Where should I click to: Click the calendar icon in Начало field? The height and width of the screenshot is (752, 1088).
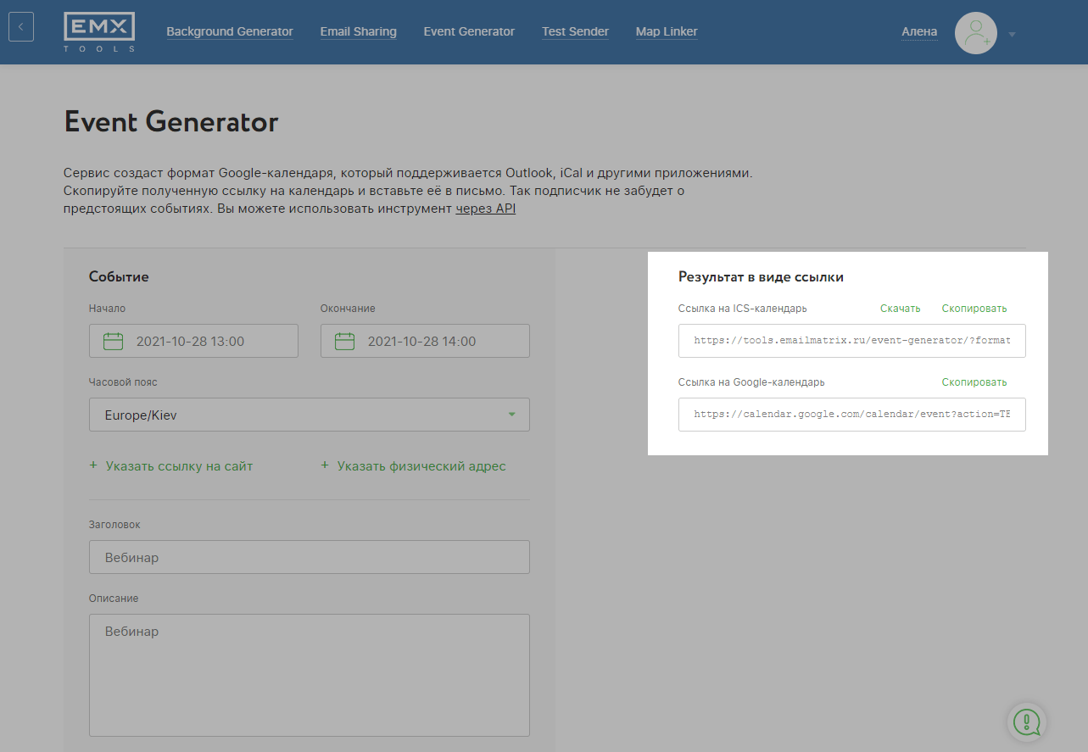click(113, 342)
